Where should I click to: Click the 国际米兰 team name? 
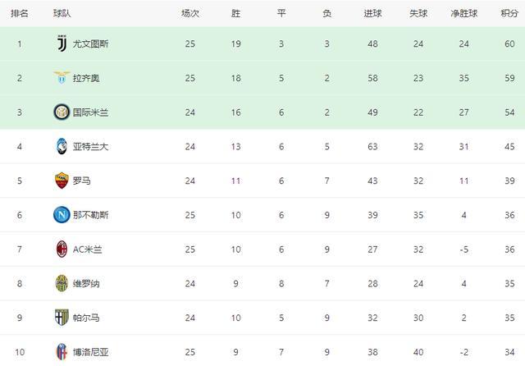90,112
